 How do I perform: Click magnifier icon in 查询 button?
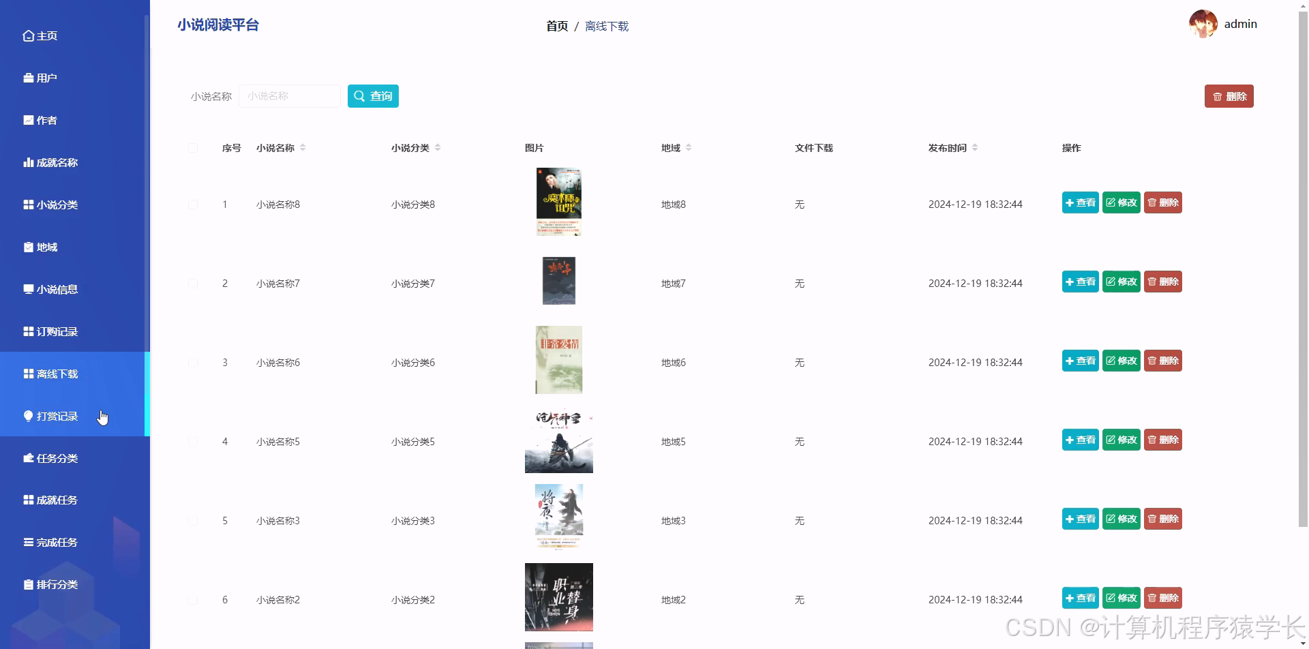tap(359, 96)
